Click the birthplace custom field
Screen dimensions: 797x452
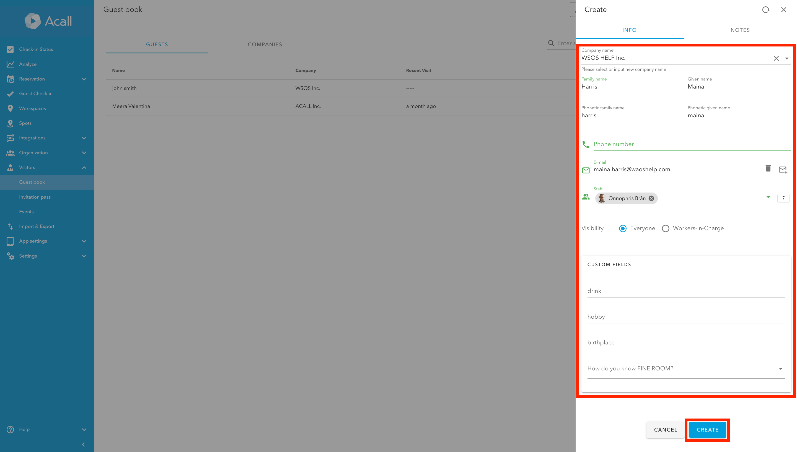686,343
